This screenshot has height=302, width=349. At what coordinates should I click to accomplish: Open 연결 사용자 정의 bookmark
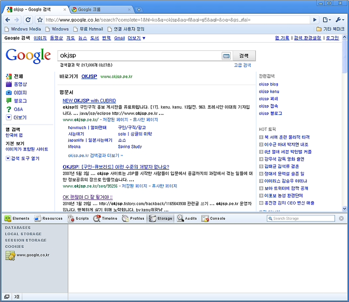click(126, 29)
